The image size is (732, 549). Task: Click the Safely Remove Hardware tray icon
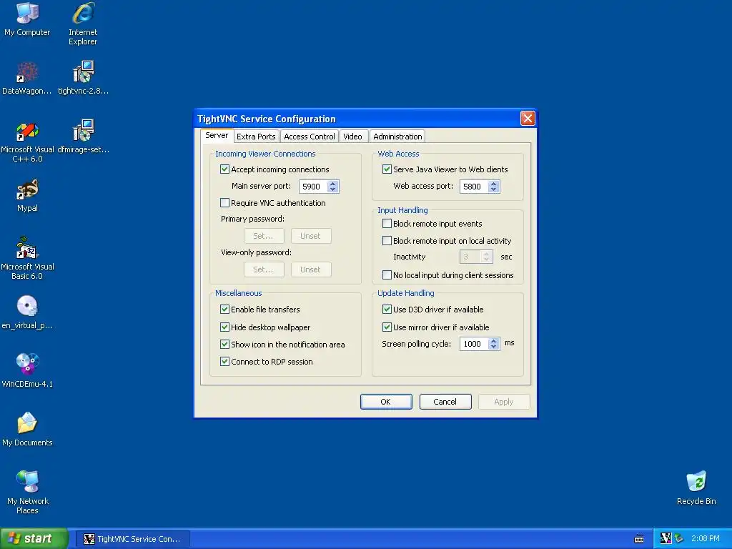pyautogui.click(x=679, y=538)
